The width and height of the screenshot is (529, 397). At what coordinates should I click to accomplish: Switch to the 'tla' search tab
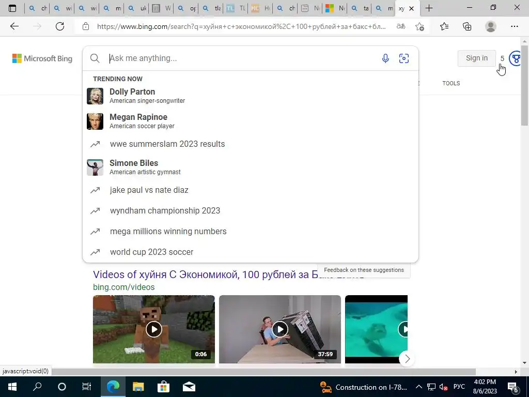(212, 8)
